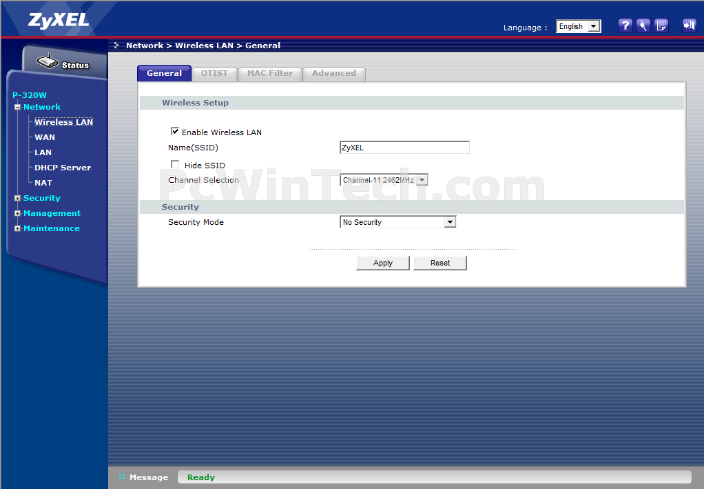Expand the Security tree node
Image resolution: width=704 pixels, height=489 pixels.
point(17,198)
